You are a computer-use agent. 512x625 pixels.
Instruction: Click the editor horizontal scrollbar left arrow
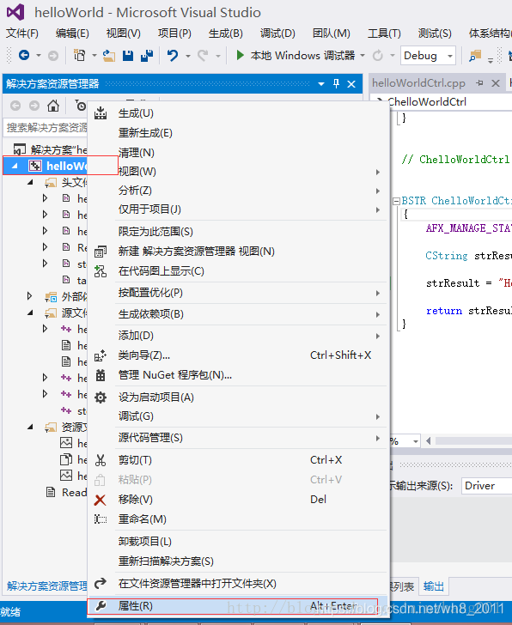(429, 441)
